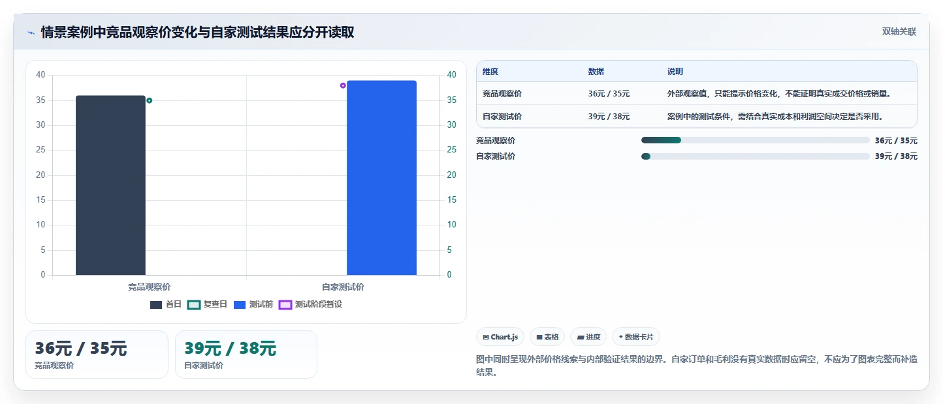This screenshot has width=943, height=404.
Task: Click the 36元 / 35元 progress value
Action: click(x=896, y=140)
